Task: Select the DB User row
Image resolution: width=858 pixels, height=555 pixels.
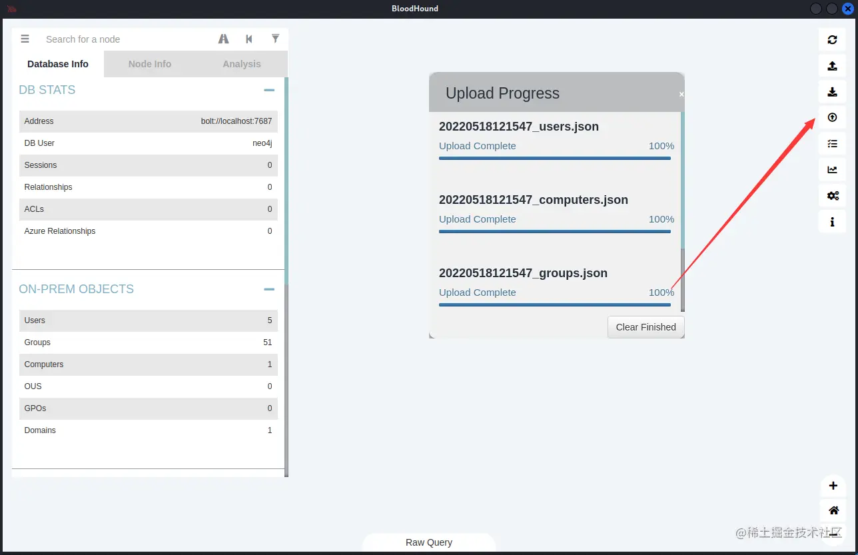Action: [149, 143]
